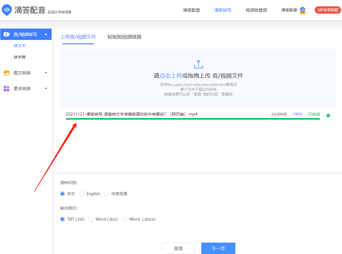This screenshot has height=254, width=342.
Task: Expand the 图文转换 sidebar section arrow
Action: pyautogui.click(x=46, y=73)
